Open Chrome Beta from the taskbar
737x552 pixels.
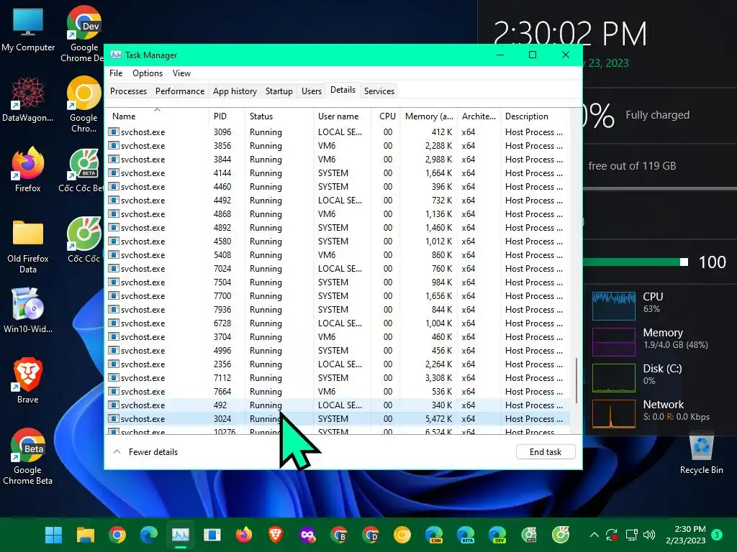click(339, 534)
